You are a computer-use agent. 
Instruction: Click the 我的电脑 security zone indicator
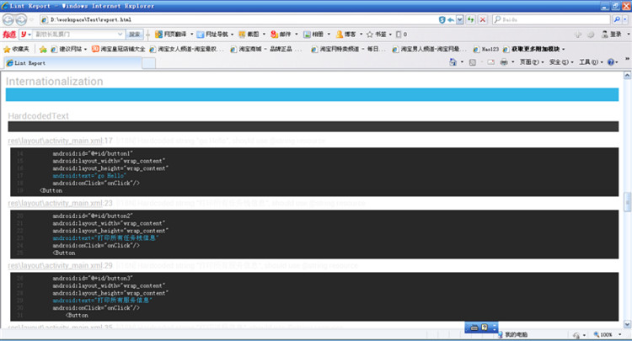[x=512, y=334]
